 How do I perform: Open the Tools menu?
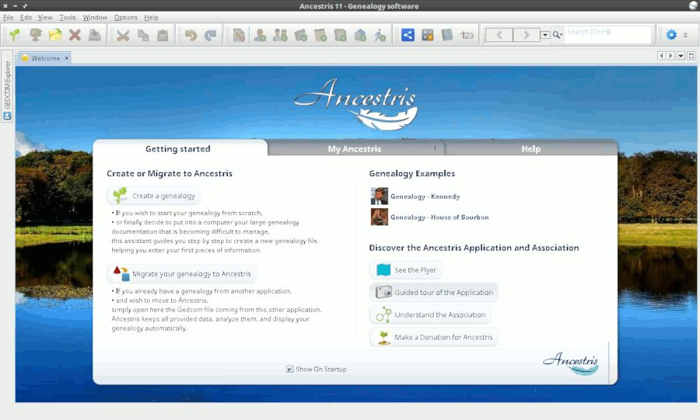68,17
